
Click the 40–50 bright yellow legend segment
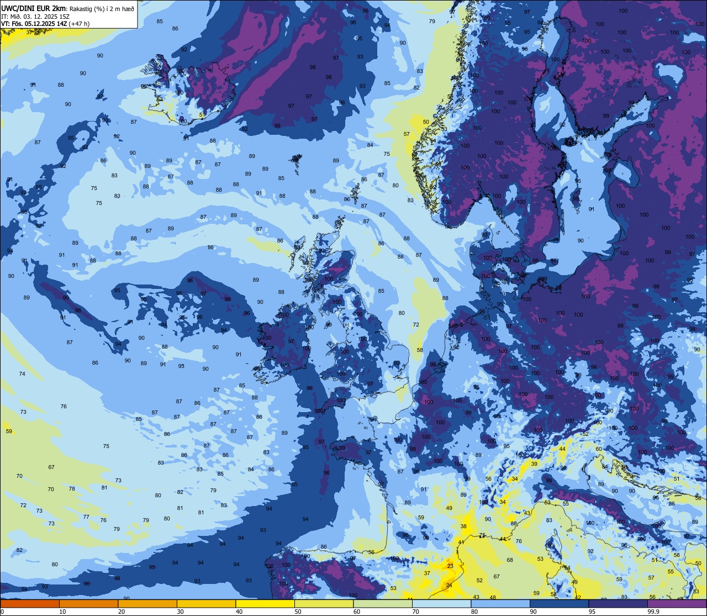pos(265,603)
